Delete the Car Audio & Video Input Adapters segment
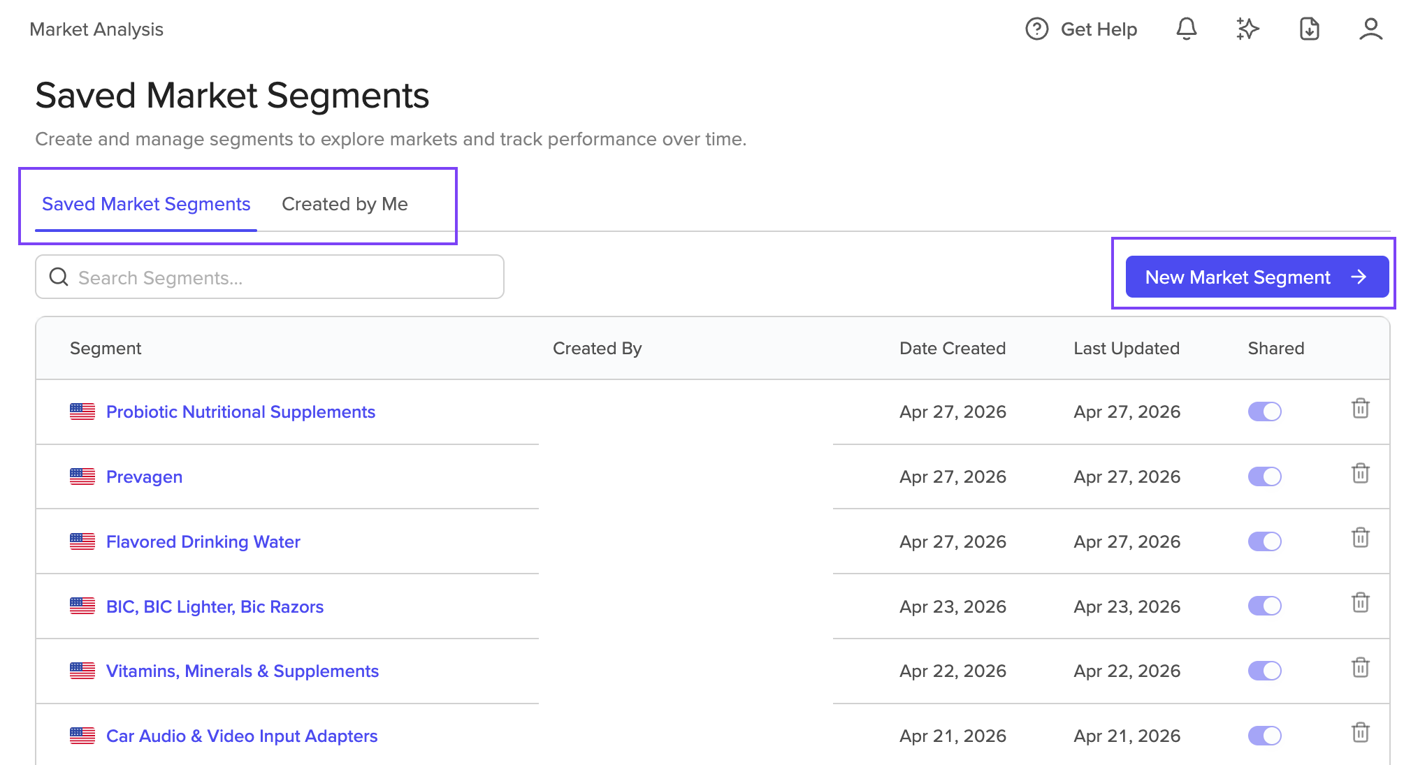The height and width of the screenshot is (765, 1404). pos(1360,732)
